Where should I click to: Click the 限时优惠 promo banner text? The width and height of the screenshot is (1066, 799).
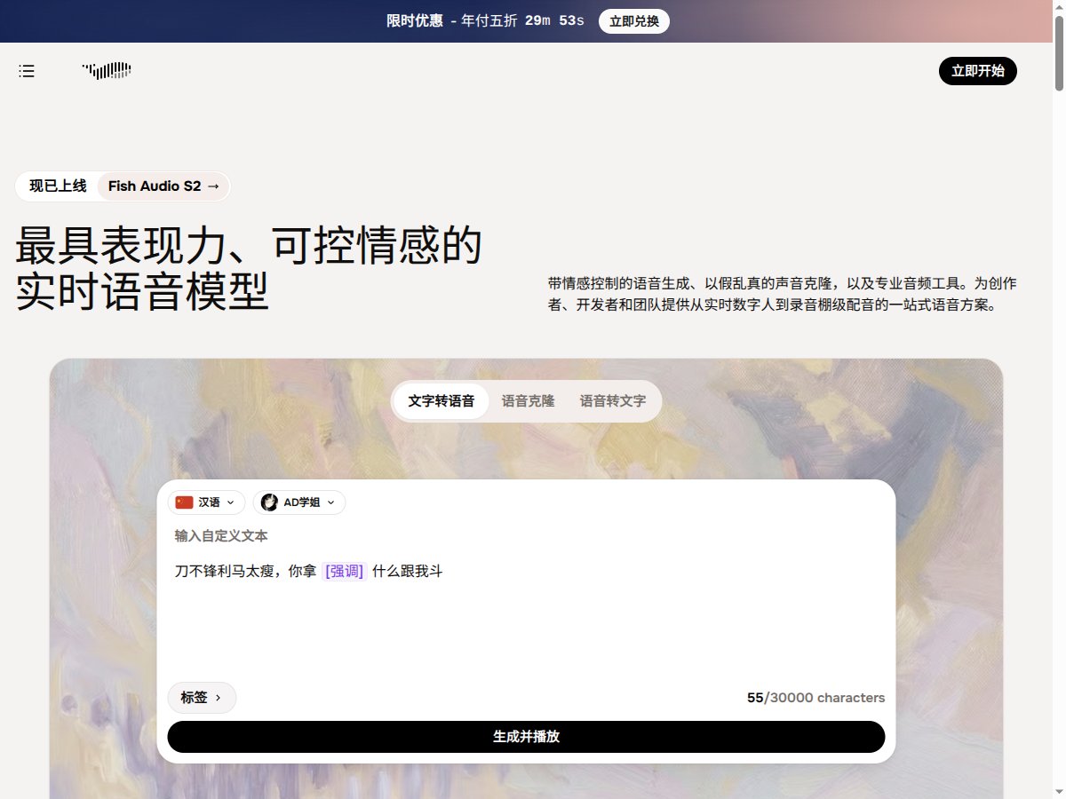(x=415, y=21)
